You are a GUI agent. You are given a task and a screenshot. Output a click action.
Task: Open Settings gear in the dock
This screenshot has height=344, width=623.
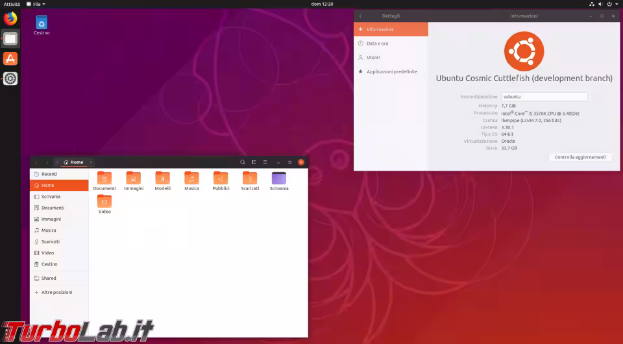10,79
